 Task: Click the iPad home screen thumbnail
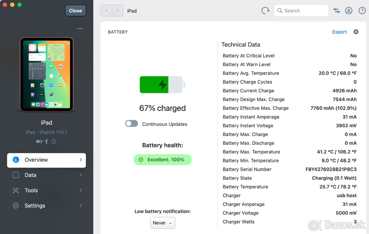(46, 74)
